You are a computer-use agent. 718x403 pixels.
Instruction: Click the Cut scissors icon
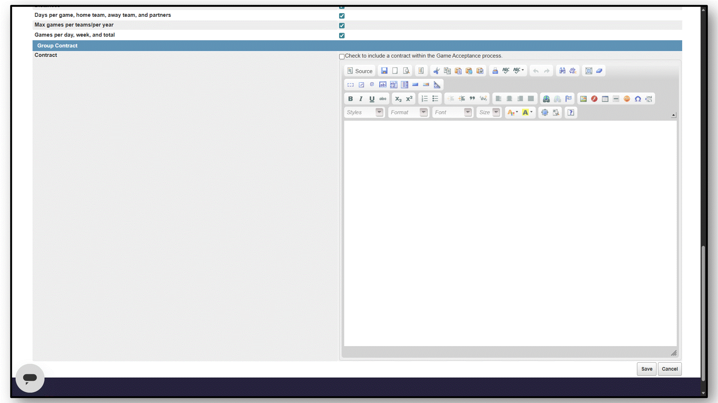436,71
